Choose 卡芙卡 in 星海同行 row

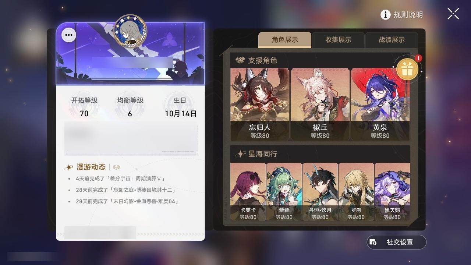pos(248,192)
